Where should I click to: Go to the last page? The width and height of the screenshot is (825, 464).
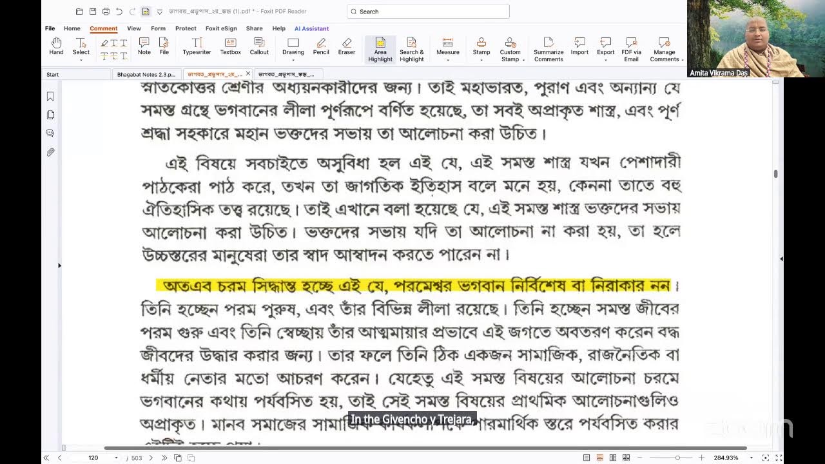coord(164,458)
